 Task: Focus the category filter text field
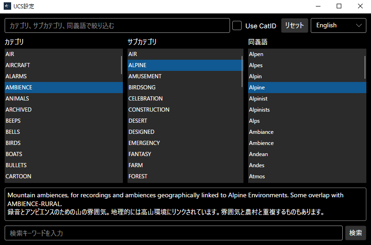click(117, 25)
